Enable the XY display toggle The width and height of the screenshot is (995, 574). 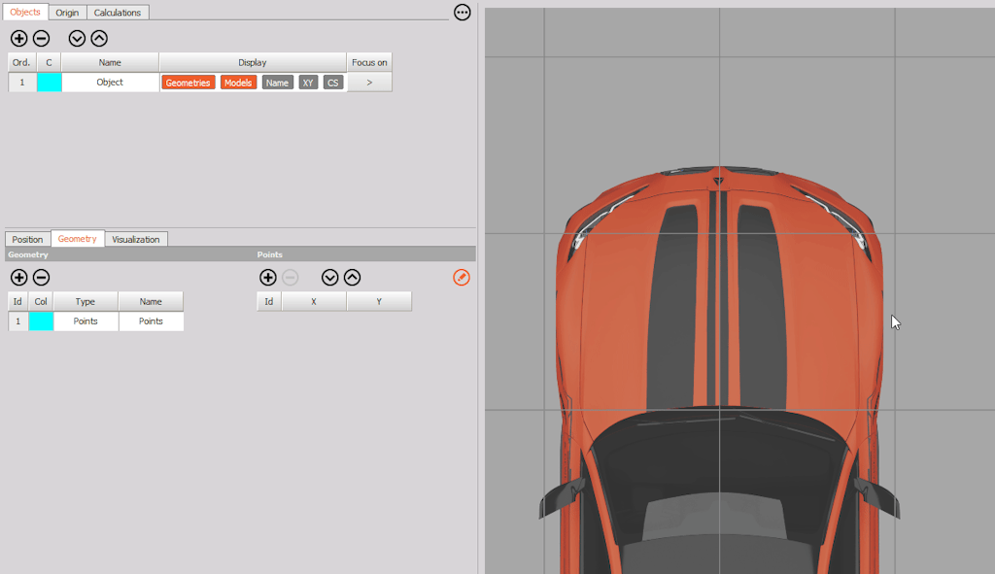tap(308, 83)
